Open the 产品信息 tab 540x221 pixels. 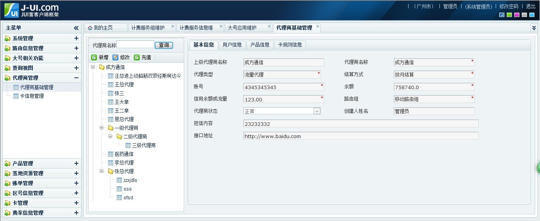pos(260,45)
